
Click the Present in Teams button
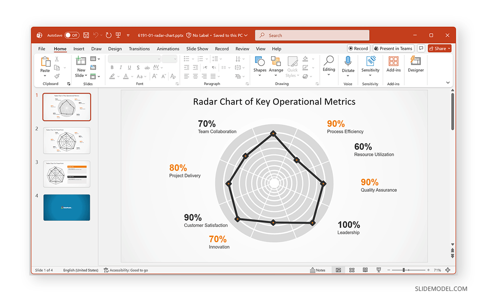click(393, 48)
